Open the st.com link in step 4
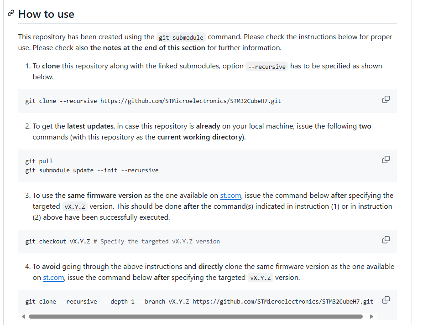Screen dimensions: 428x325 53,278
